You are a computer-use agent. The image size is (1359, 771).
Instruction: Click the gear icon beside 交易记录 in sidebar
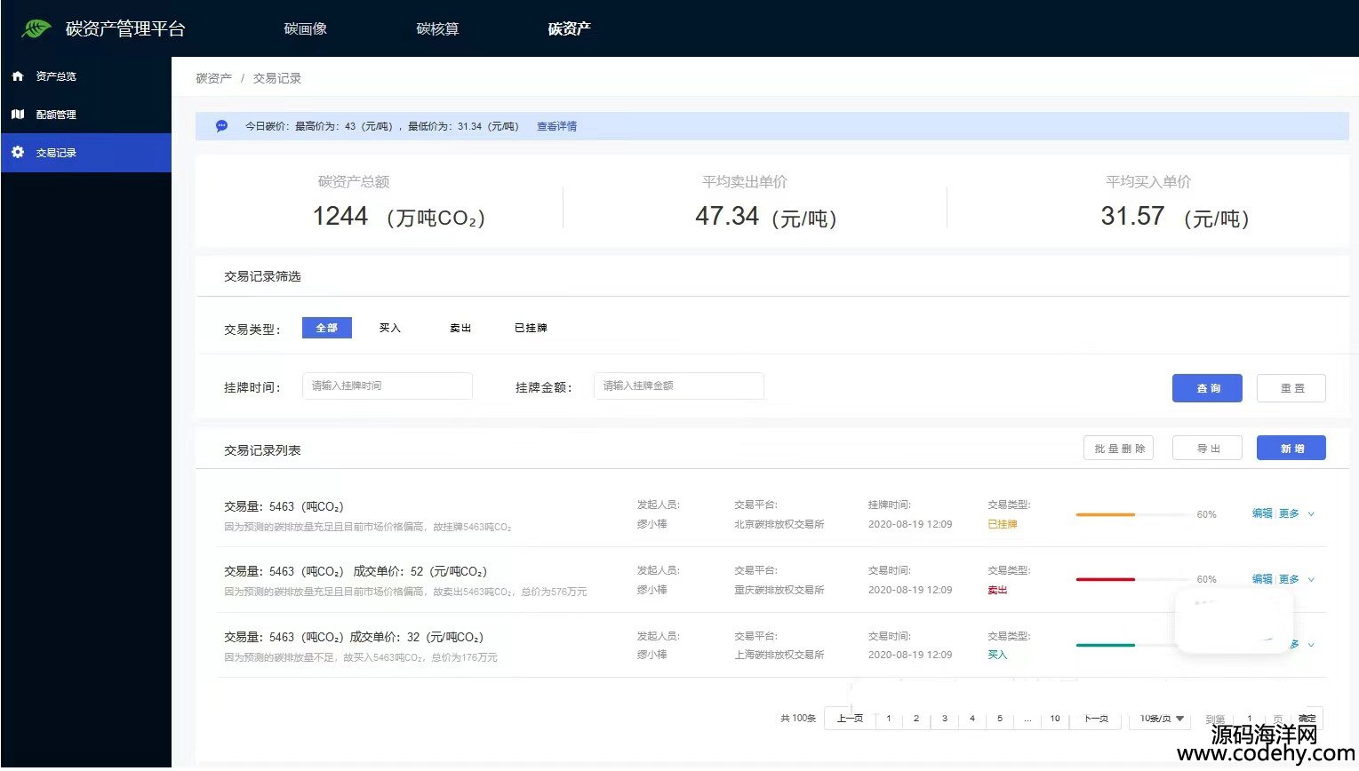pyautogui.click(x=18, y=153)
